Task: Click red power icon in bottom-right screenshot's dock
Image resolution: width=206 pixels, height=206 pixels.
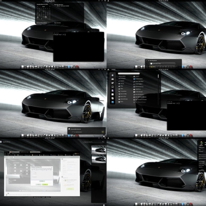Action: click(x=191, y=204)
